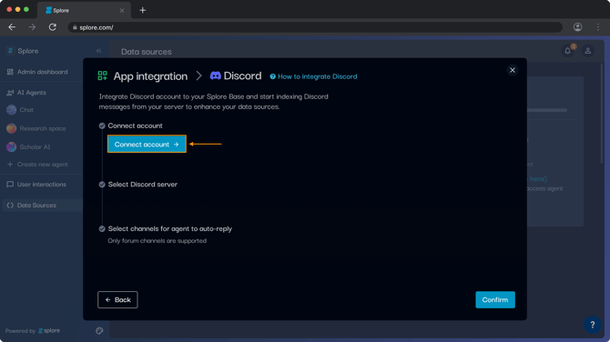Click the site lock icon in address bar
The width and height of the screenshot is (610, 342).
pyautogui.click(x=75, y=27)
